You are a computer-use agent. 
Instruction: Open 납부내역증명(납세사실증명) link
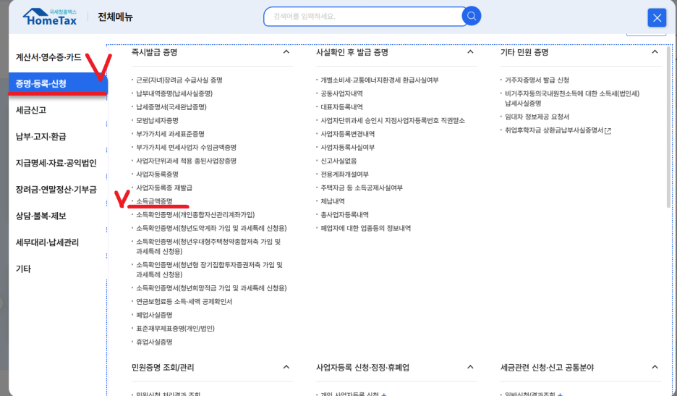tap(174, 93)
